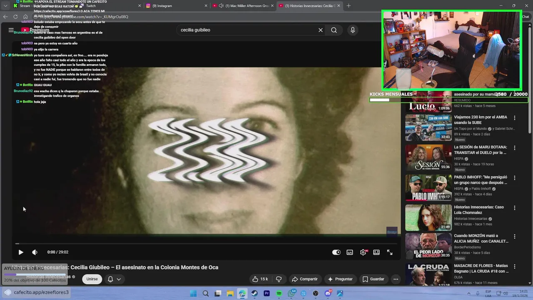Screen dimensions: 533x300
Task: Open WhatsApp from the taskbar
Action: pos(291,293)
